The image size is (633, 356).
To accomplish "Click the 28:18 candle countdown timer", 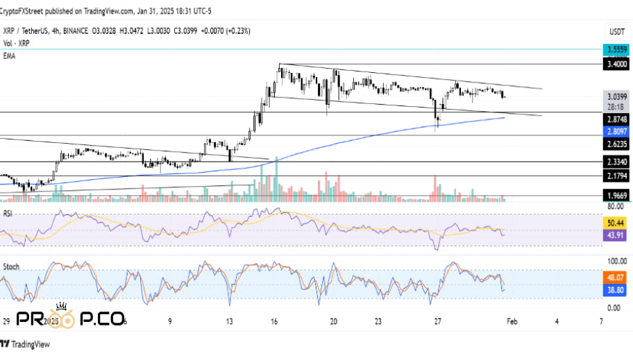I will [x=615, y=108].
